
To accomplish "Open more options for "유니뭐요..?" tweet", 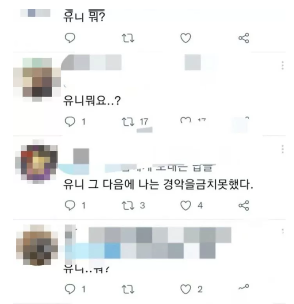I will [283, 65].
